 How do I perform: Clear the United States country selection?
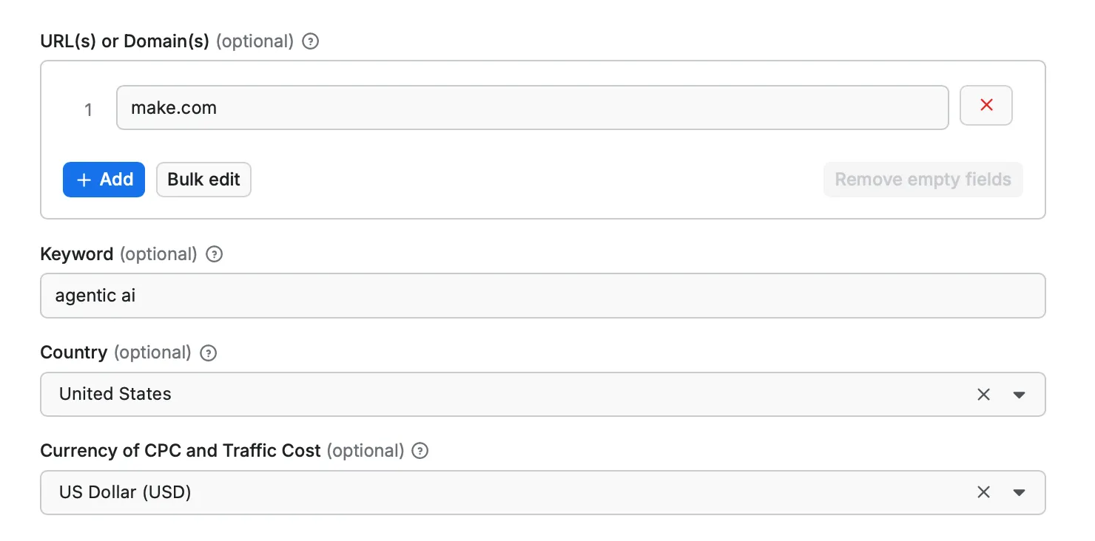point(983,395)
